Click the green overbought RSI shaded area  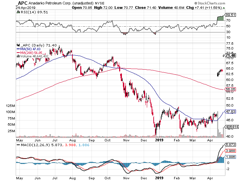220,18
